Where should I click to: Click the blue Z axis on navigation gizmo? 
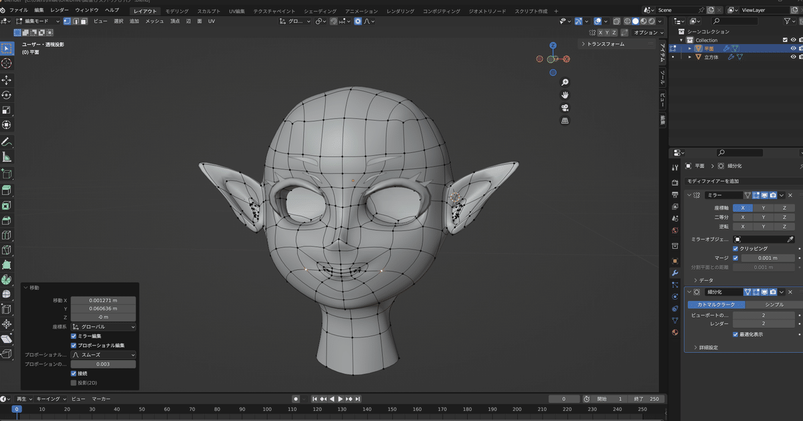(x=553, y=46)
